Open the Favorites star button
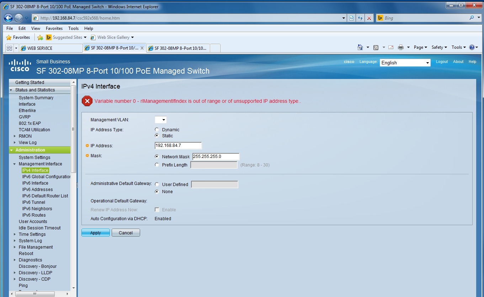The width and height of the screenshot is (484, 297). click(x=18, y=37)
